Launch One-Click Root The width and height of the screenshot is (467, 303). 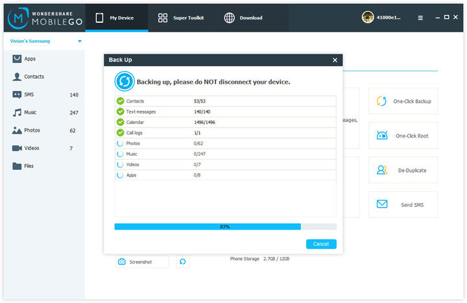[x=403, y=136]
